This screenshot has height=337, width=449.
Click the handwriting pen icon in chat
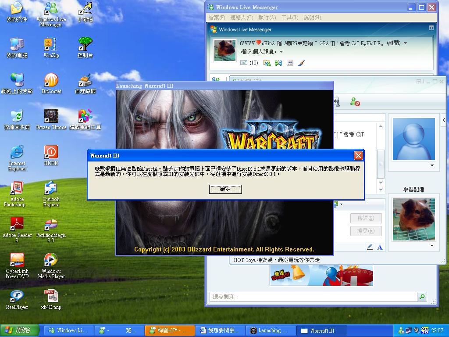(x=370, y=247)
